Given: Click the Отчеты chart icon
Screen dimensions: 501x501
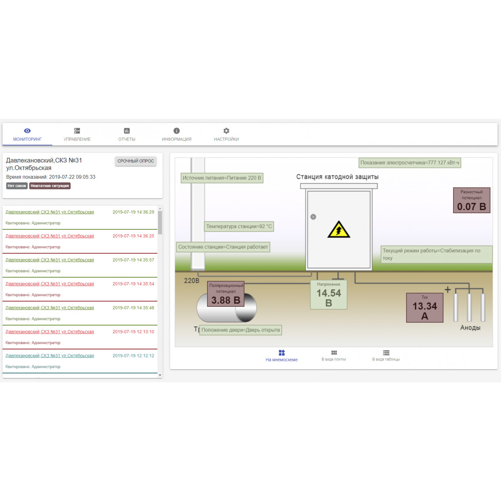Looking at the screenshot, I should click(127, 131).
